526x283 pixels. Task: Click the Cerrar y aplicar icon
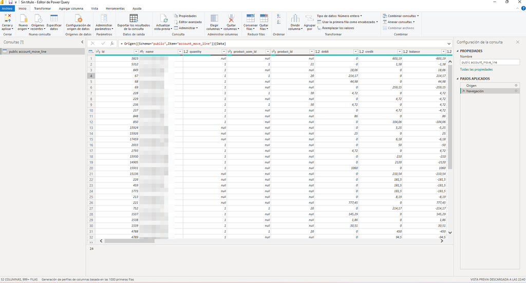click(7, 18)
